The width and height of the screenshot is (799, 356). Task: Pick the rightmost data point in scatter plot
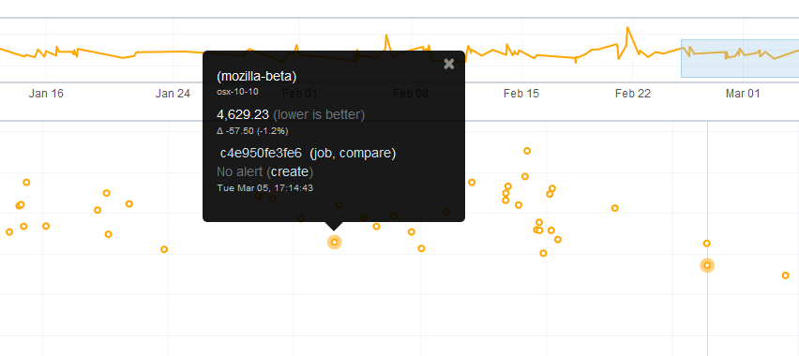coord(785,275)
